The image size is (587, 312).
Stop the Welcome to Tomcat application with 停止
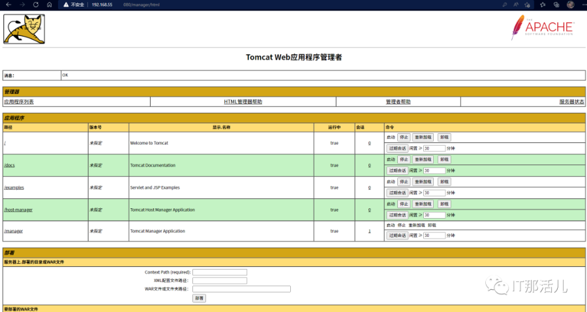tap(404, 137)
